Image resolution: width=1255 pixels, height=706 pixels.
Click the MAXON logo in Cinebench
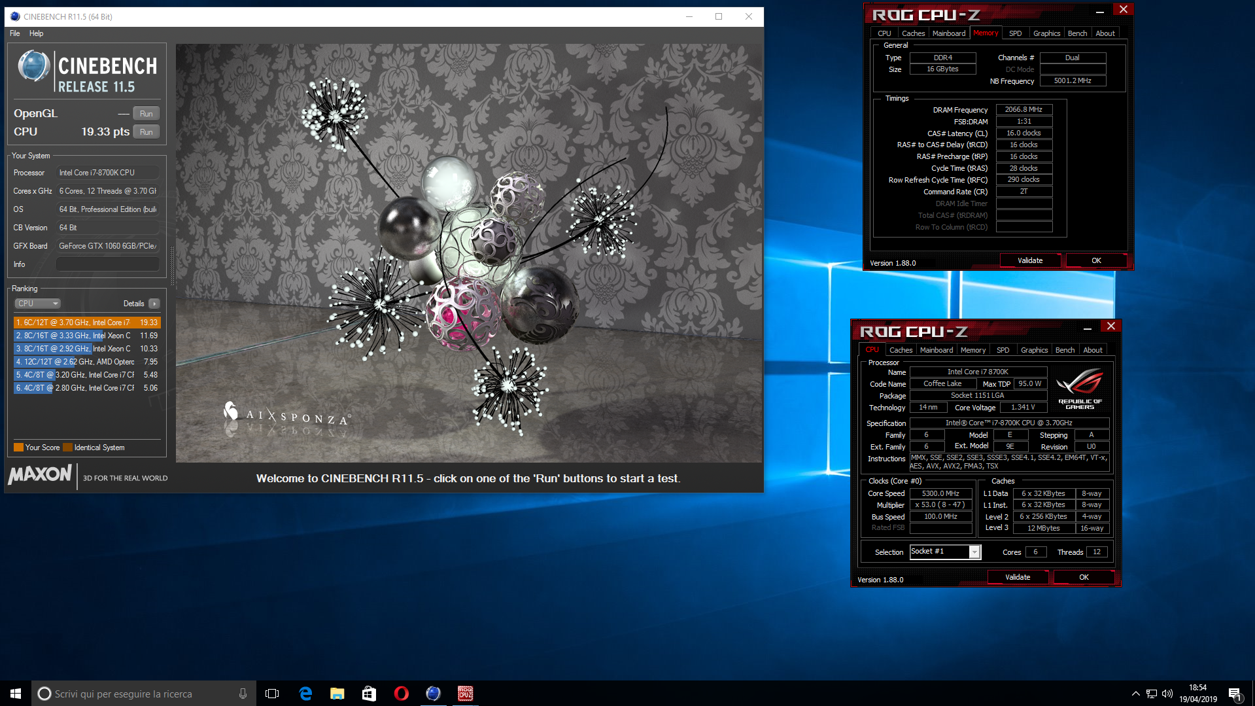[x=40, y=474]
